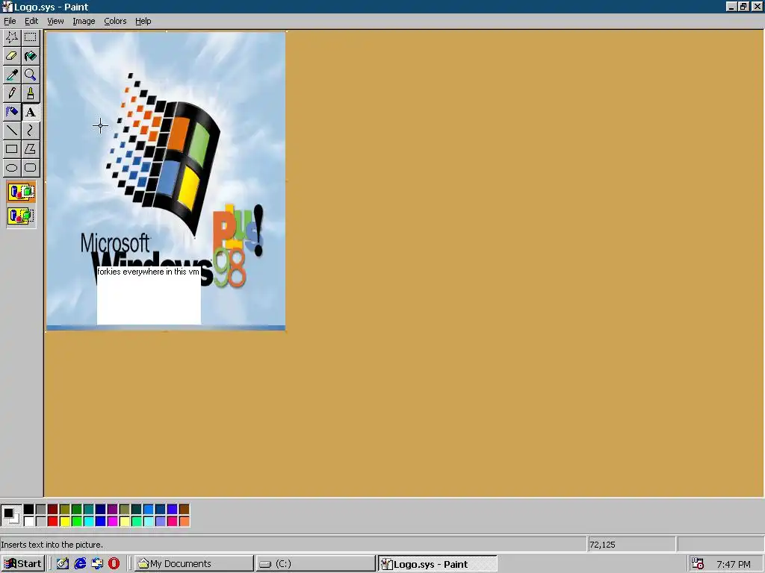This screenshot has height=573, width=765.
Task: Click the Text tool (letter A)
Action: [30, 112]
